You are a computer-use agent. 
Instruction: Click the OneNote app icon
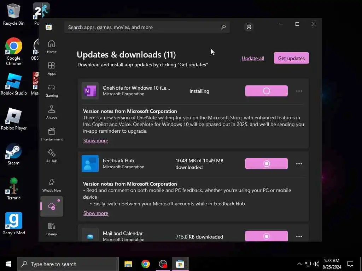pos(90,91)
